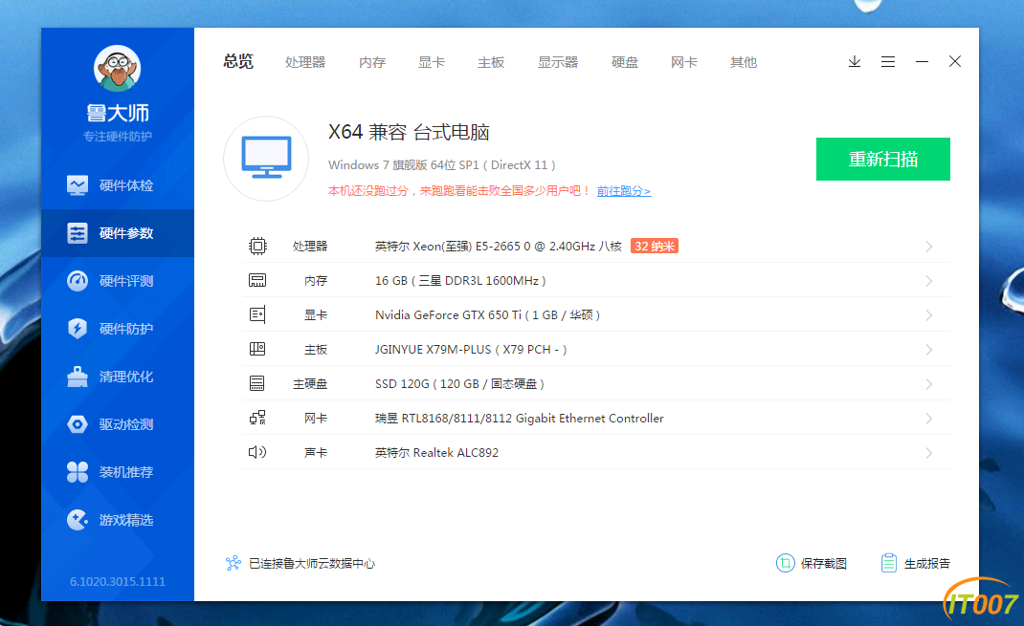
Task: Open 硬件体检 from the sidebar
Action: (x=118, y=185)
